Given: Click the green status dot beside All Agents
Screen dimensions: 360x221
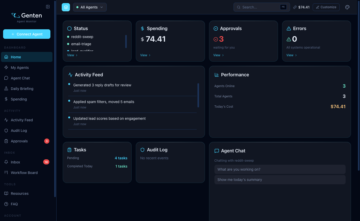Looking at the screenshot, I should tap(77, 7).
